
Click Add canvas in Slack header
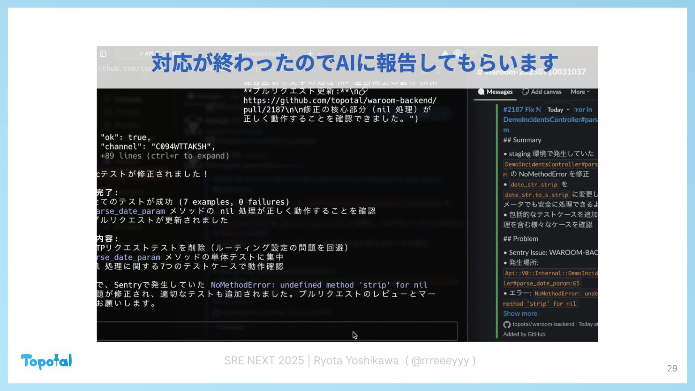pyautogui.click(x=542, y=92)
